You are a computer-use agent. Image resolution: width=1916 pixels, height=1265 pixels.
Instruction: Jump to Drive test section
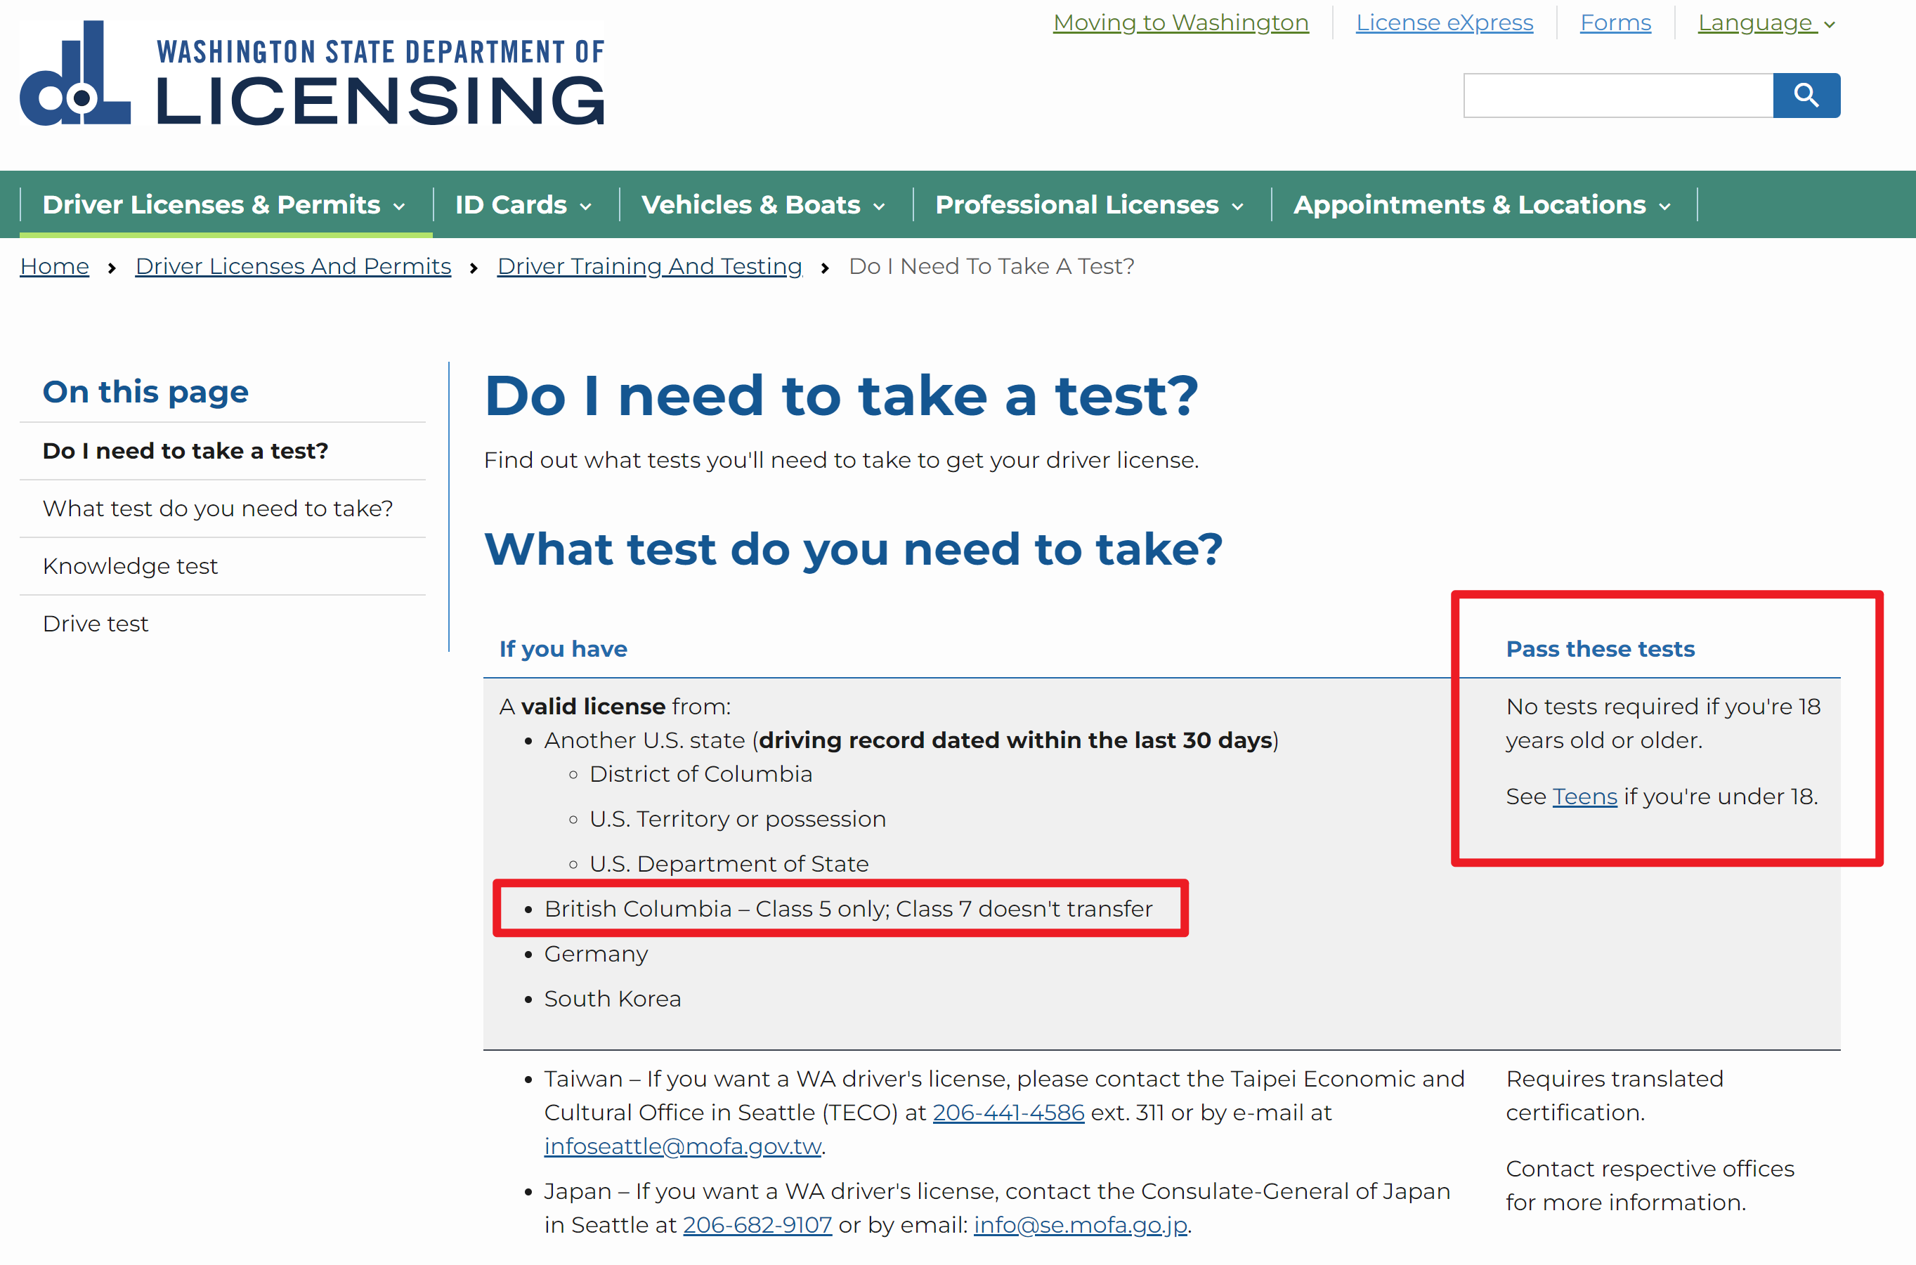(96, 624)
